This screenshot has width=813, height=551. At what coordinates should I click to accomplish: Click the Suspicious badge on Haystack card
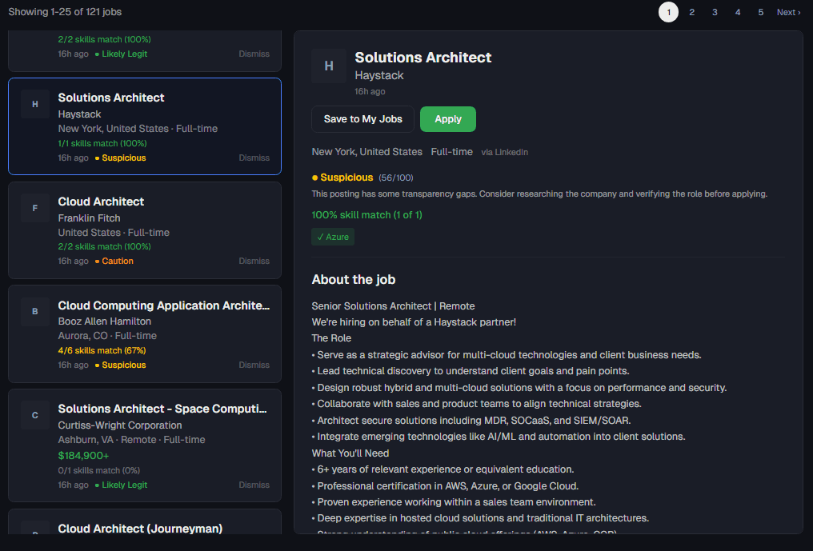pyautogui.click(x=120, y=158)
